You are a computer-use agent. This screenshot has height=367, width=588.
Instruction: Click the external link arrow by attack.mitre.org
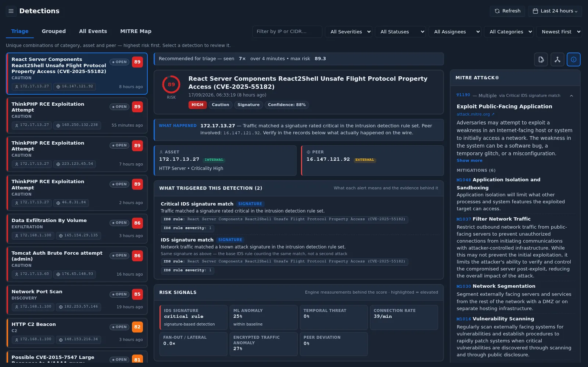493,114
